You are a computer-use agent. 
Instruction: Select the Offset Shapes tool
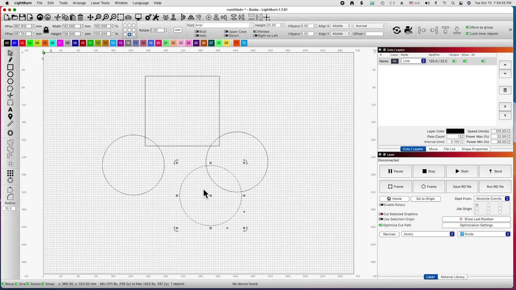[x=10, y=133]
